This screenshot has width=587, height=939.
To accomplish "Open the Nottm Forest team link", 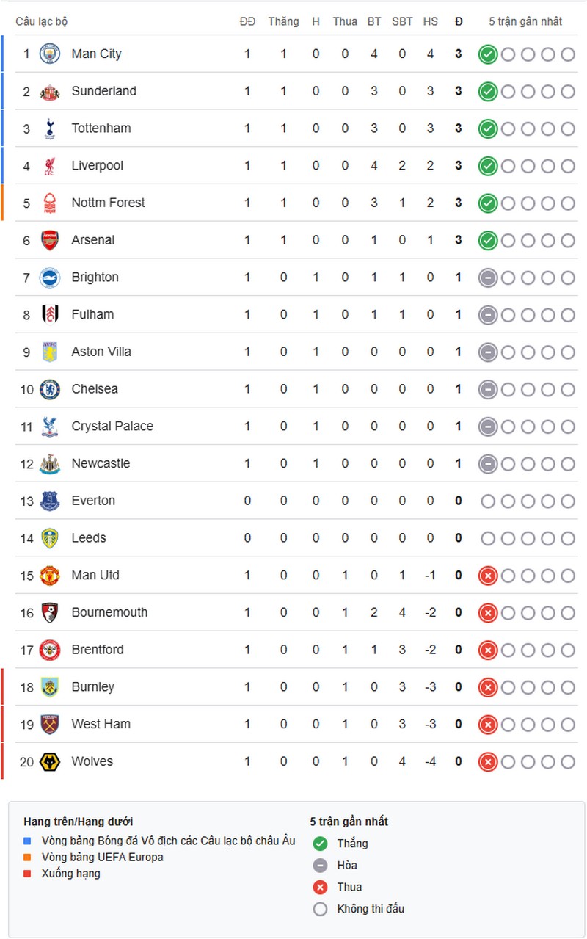I will [x=108, y=203].
